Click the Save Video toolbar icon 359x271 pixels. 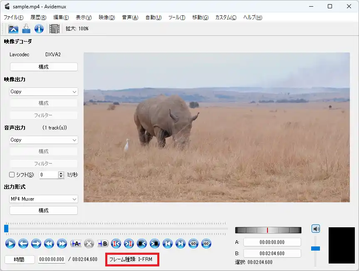pyautogui.click(x=26, y=29)
